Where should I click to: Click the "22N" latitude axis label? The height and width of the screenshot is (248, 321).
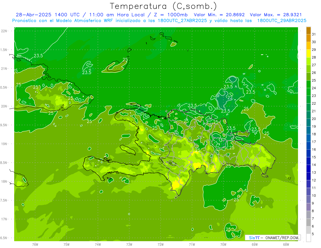pos(4,31)
